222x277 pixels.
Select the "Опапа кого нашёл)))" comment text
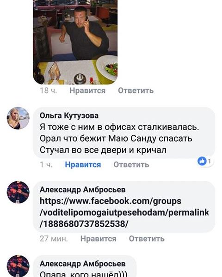click(x=84, y=274)
